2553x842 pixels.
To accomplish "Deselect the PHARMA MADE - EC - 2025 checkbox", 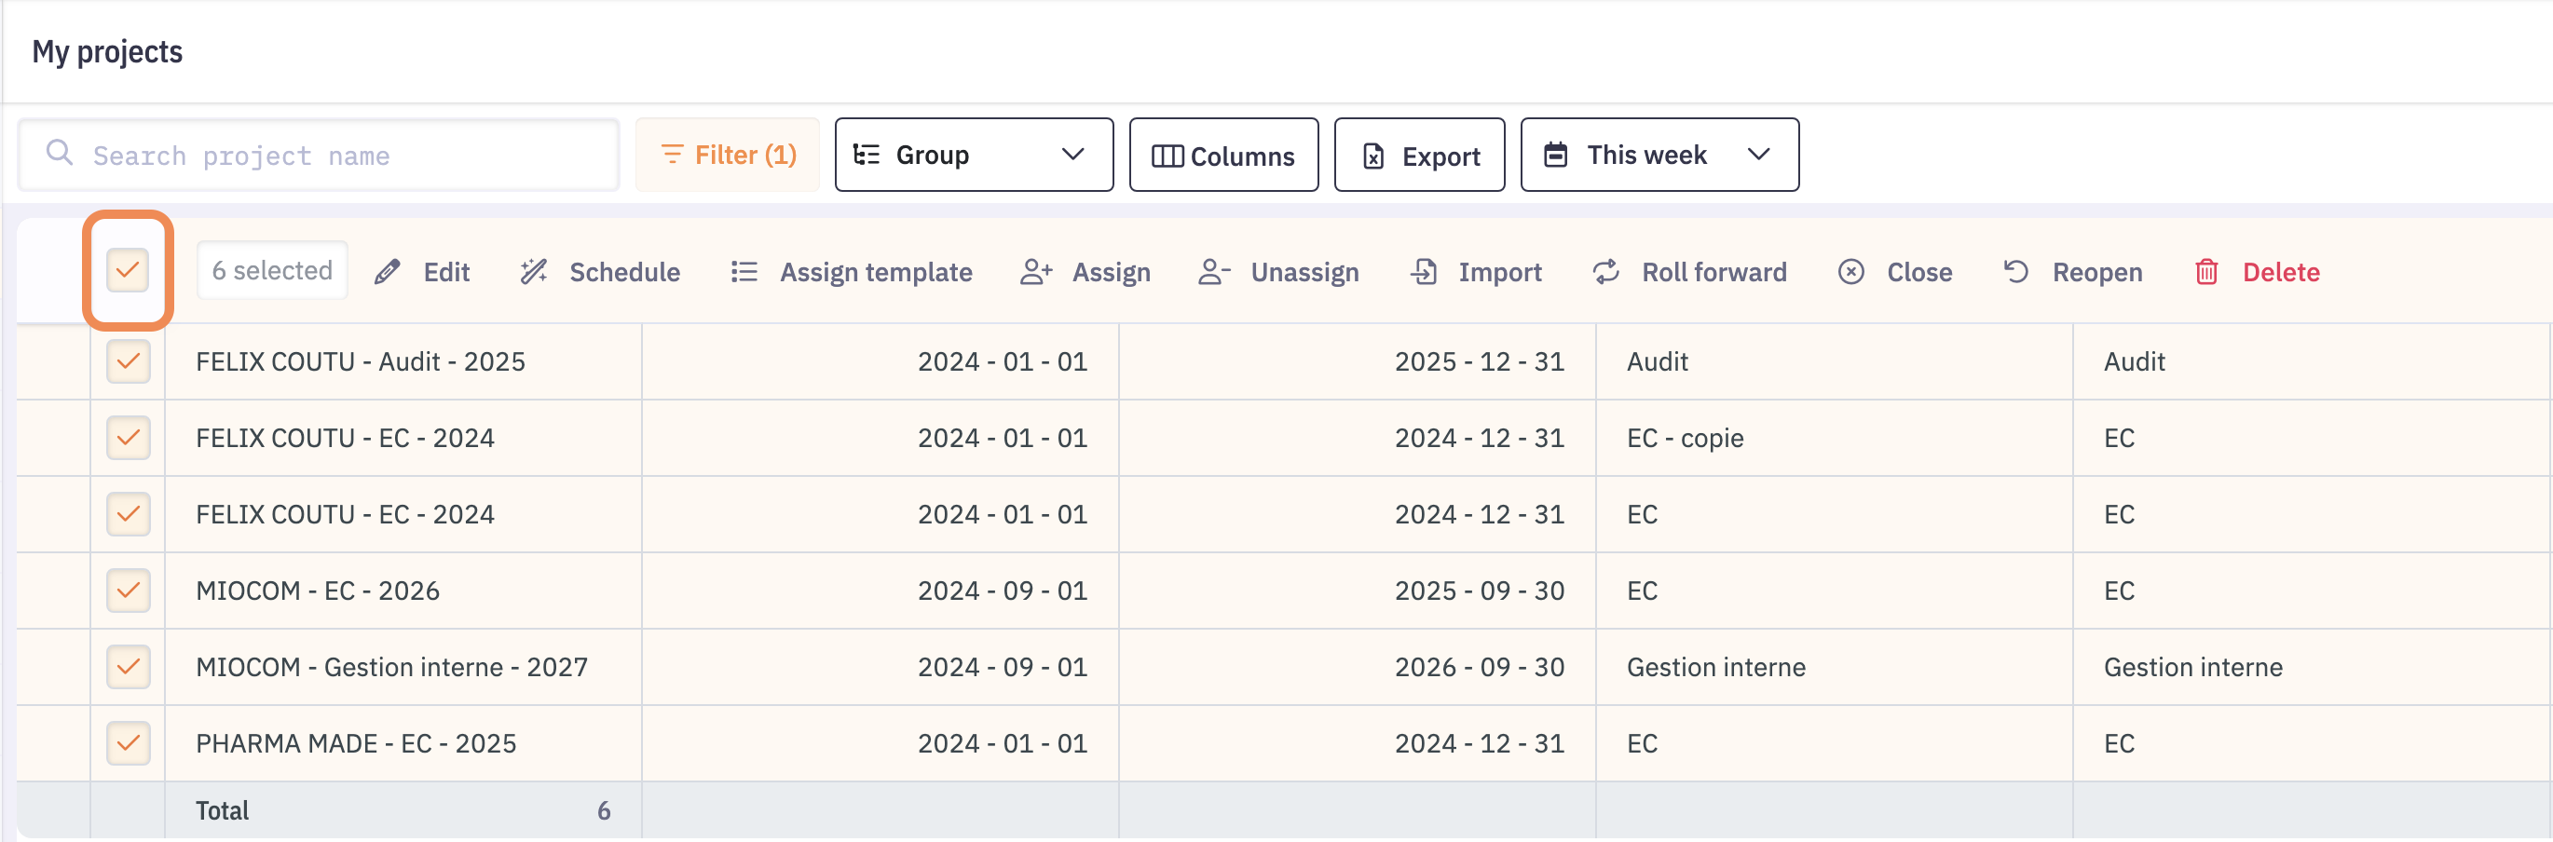I will [128, 743].
